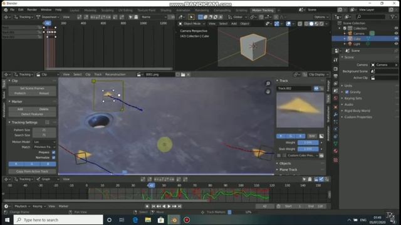The height and width of the screenshot is (225, 401).
Task: Toggle the Gravity checkbox
Action: pyautogui.click(x=347, y=92)
